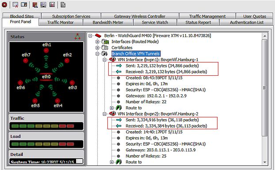
Task: Open Gateway Wireless Controller tab
Action: point(140,16)
